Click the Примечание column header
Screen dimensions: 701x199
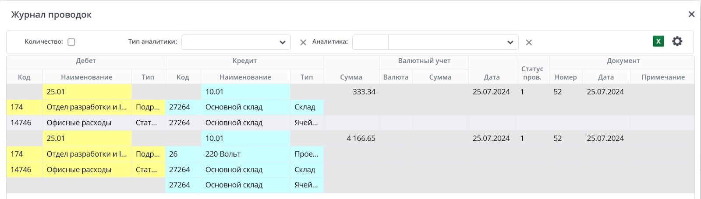point(662,77)
